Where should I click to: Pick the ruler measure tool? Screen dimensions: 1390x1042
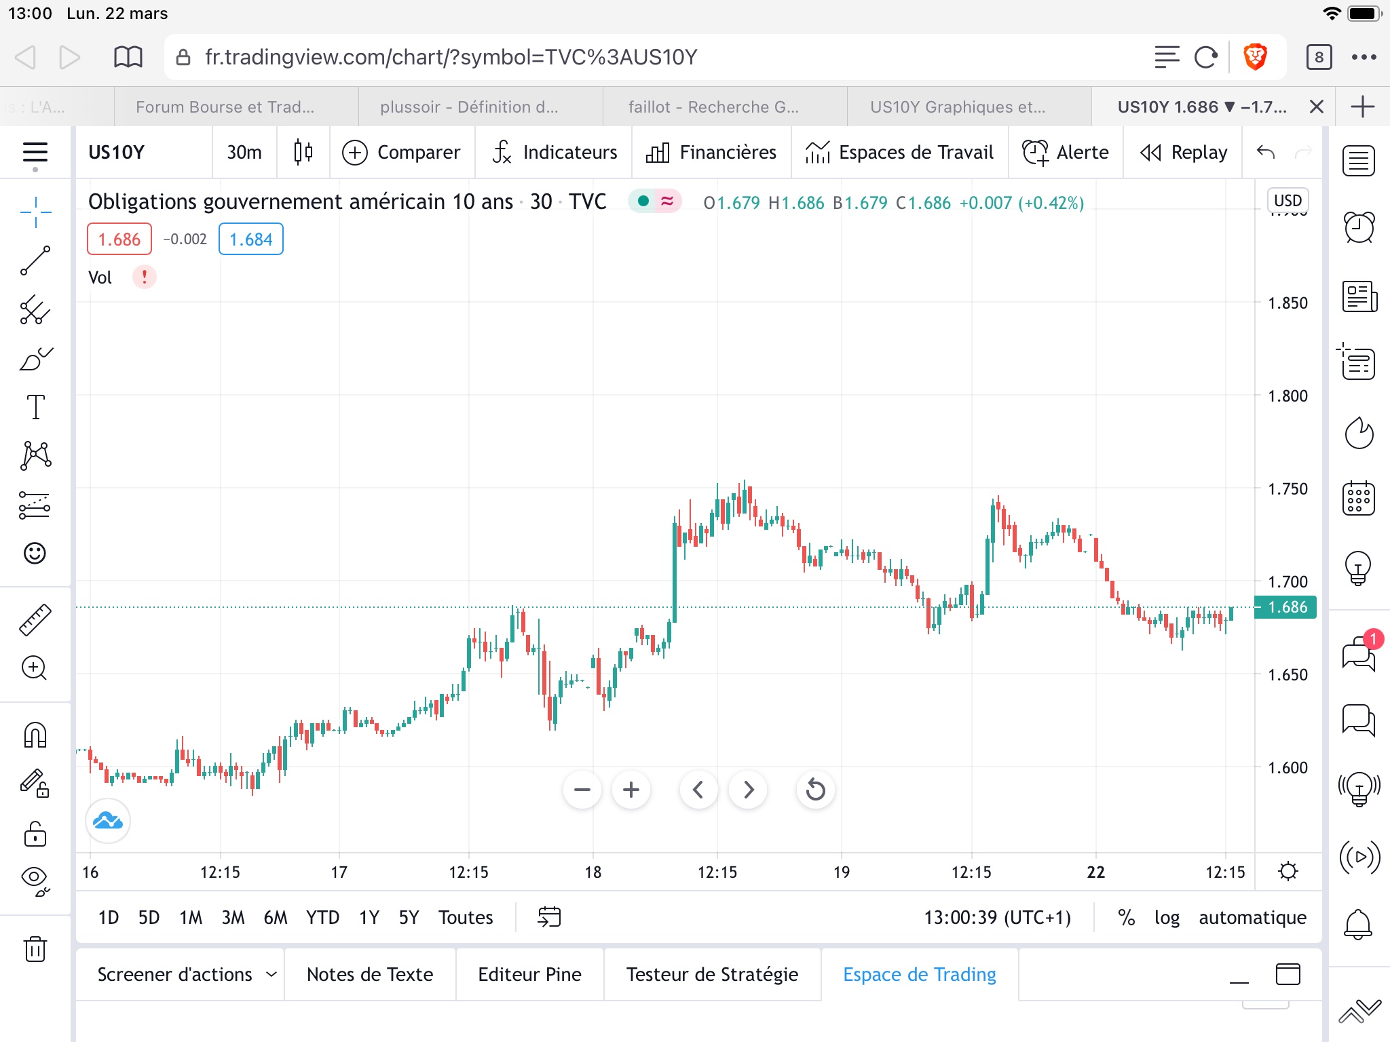[35, 620]
